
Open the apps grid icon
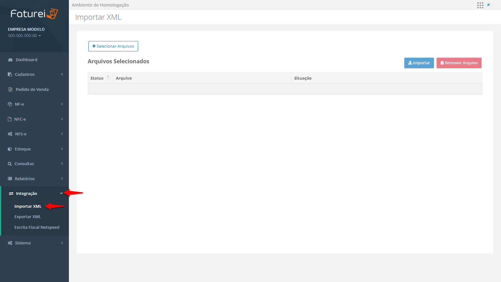click(x=480, y=5)
